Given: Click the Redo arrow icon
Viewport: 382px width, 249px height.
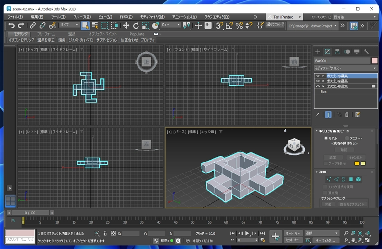Looking at the screenshot, I should pyautogui.click(x=21, y=25).
